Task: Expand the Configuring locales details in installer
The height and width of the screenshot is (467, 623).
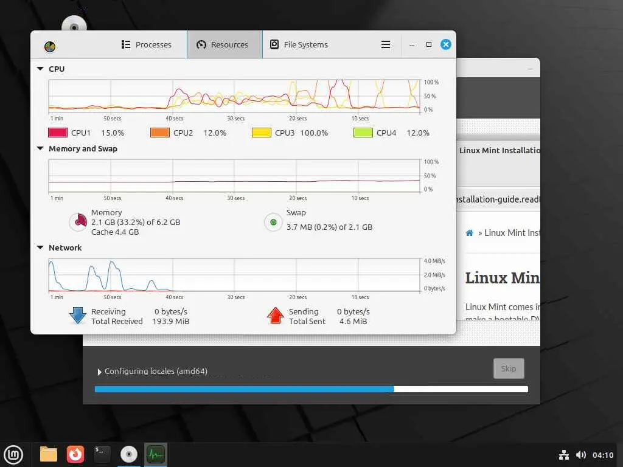Action: pos(99,372)
